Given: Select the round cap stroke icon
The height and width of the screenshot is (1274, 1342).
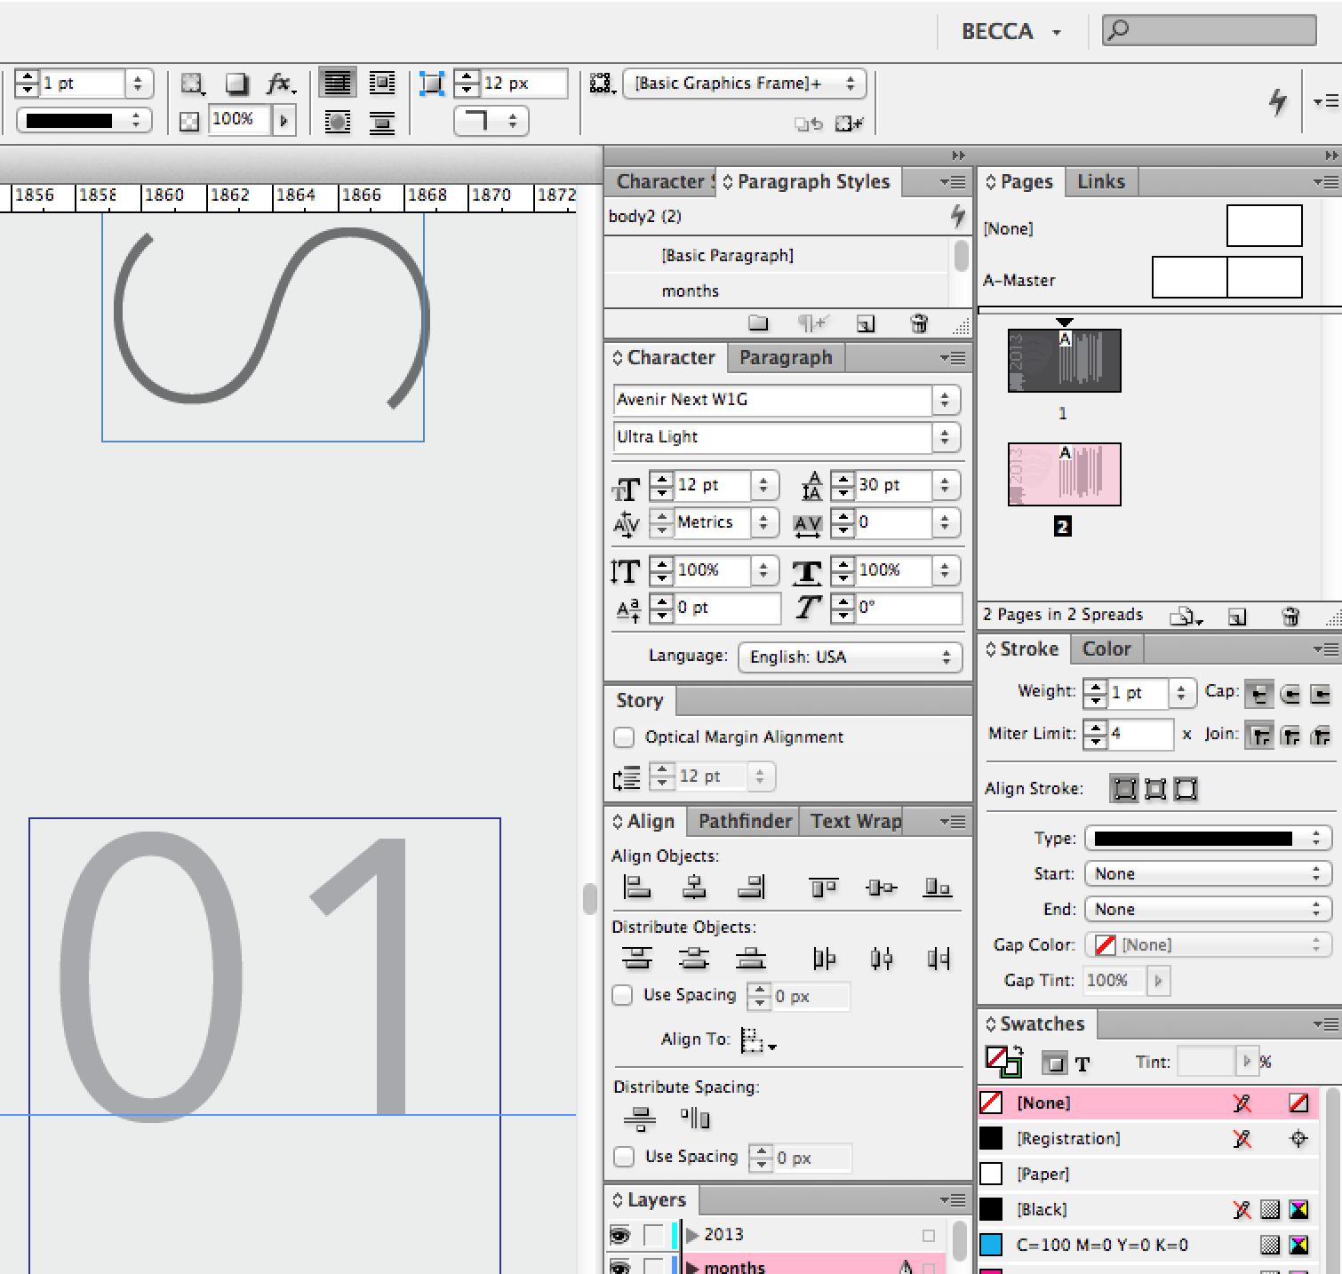Looking at the screenshot, I should click(x=1290, y=694).
